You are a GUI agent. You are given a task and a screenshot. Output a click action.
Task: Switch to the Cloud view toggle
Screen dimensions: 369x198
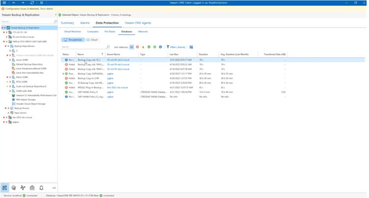pos(92,40)
